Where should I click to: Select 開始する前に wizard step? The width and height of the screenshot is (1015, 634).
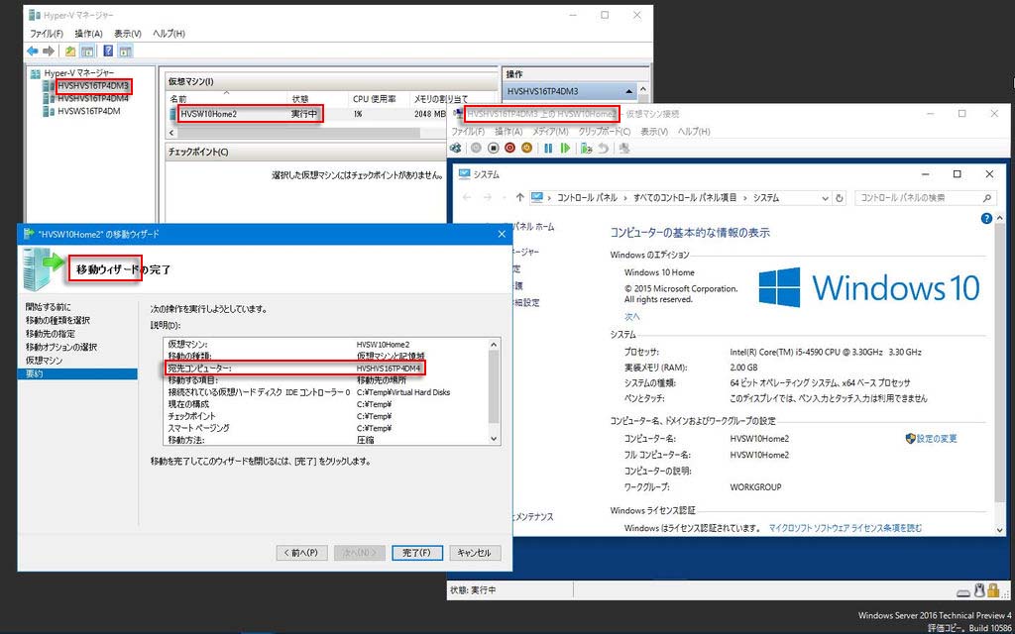[49, 307]
